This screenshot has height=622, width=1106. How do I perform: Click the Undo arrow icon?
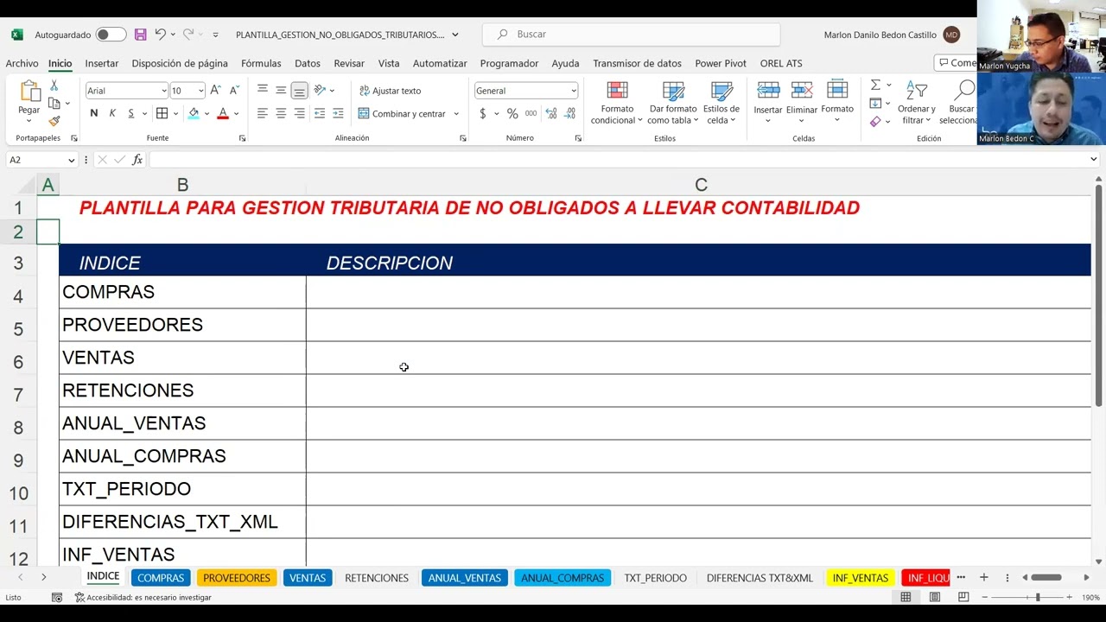point(160,35)
